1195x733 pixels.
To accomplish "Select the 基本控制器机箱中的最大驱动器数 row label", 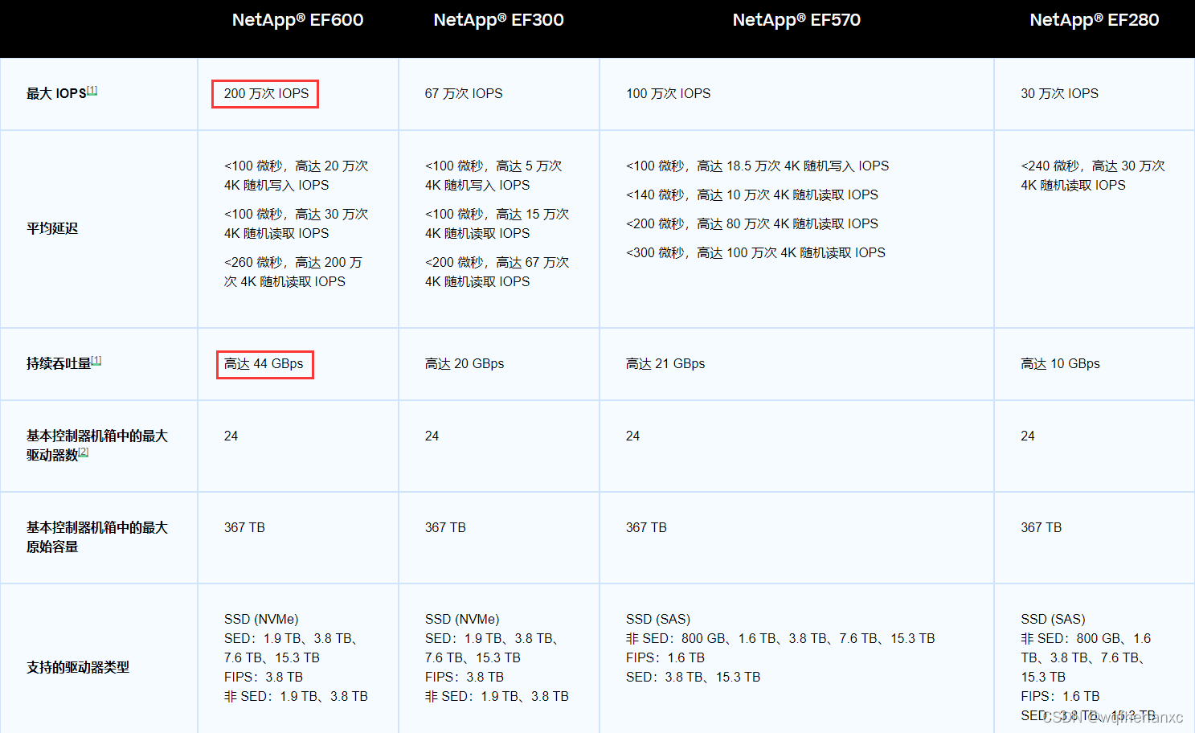I will pyautogui.click(x=97, y=445).
